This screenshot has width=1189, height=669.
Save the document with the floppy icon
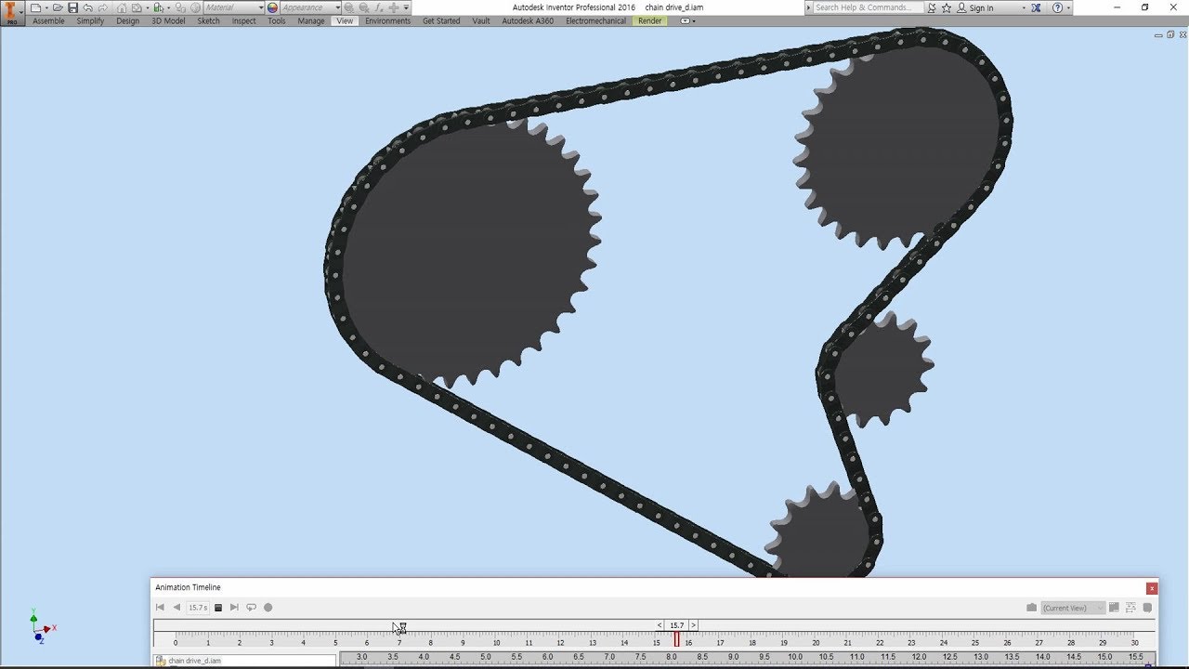pos(72,7)
